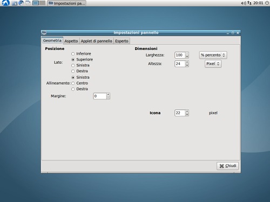Viewport: 270px width, 202px height.
Task: Click the Icona size field
Action: tap(180, 113)
